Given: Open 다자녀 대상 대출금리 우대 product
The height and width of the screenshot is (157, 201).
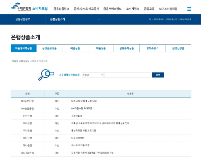Looking at the screenshot, I should 84,101.
